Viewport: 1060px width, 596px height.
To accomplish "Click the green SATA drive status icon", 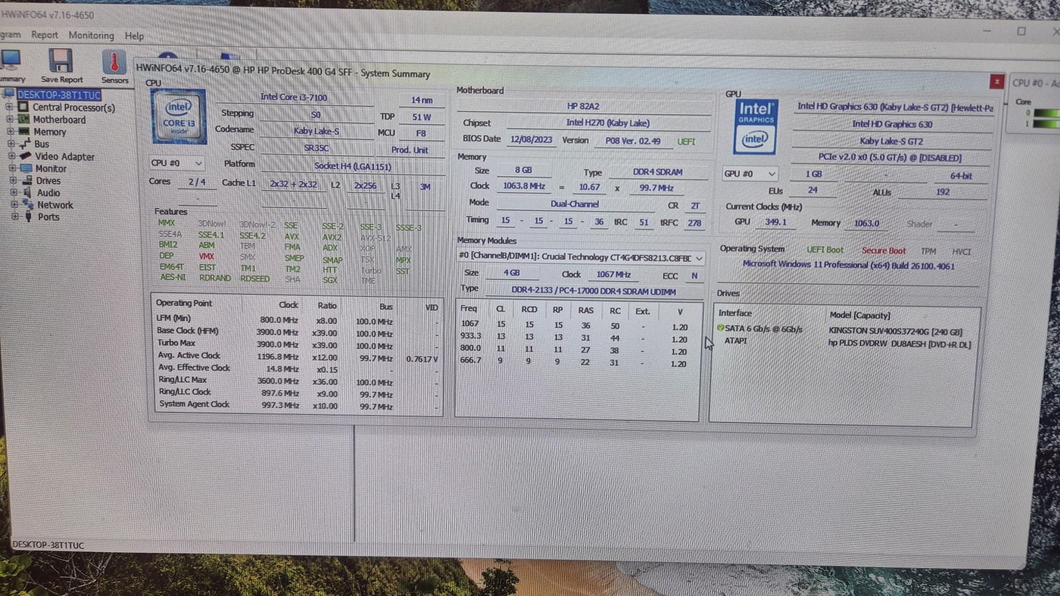I will pos(721,328).
